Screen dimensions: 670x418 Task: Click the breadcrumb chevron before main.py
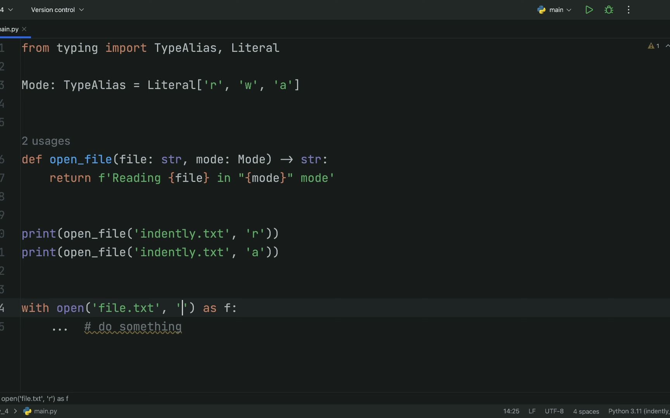point(16,411)
